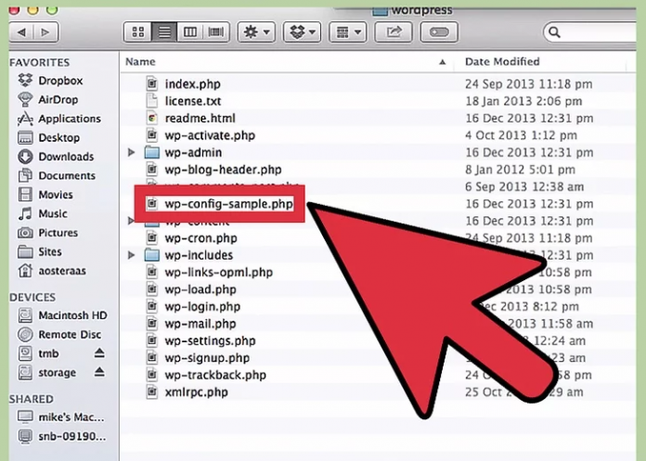Open the Dropbox toolbar dropdown
The height and width of the screenshot is (461, 646).
coord(302,32)
